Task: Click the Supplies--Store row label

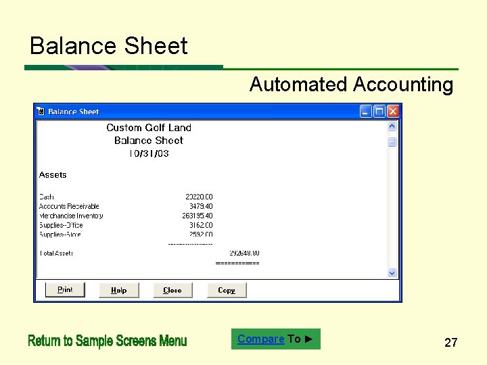Action: click(x=60, y=235)
